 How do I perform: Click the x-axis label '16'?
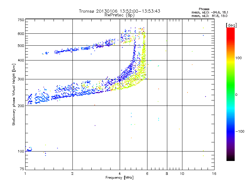coord(214,174)
